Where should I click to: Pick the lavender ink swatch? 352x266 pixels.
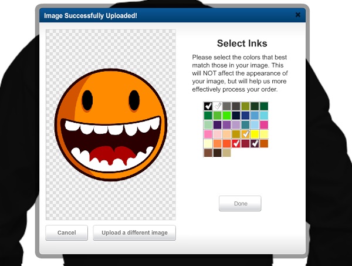coord(236,124)
